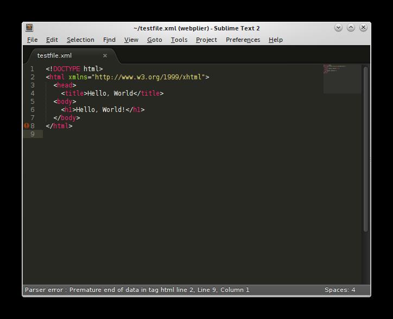The height and width of the screenshot is (319, 393).
Task: Show the View menu
Action: [131, 40]
